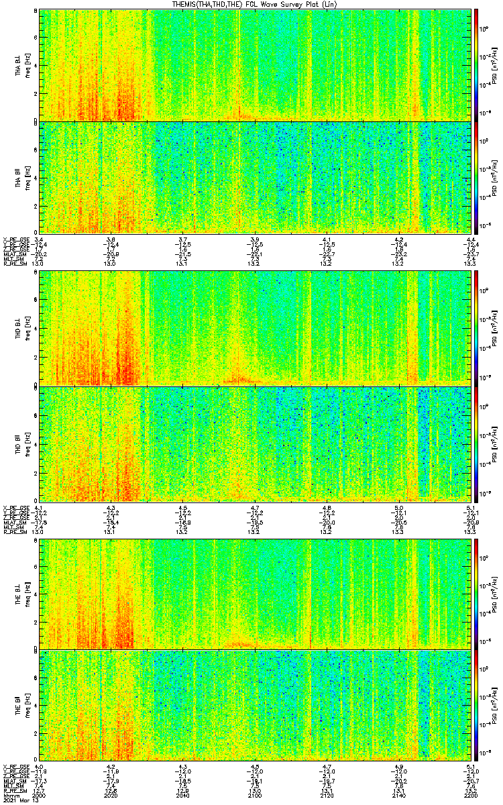Click the last THA X_RE_GSE value 4.4
503x805 pixels.
click(x=471, y=239)
